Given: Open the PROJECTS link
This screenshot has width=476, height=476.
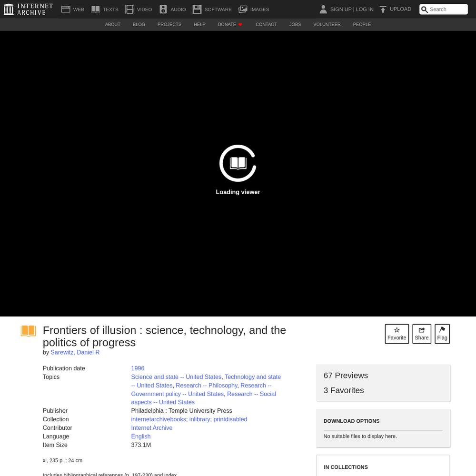Looking at the screenshot, I should [169, 25].
